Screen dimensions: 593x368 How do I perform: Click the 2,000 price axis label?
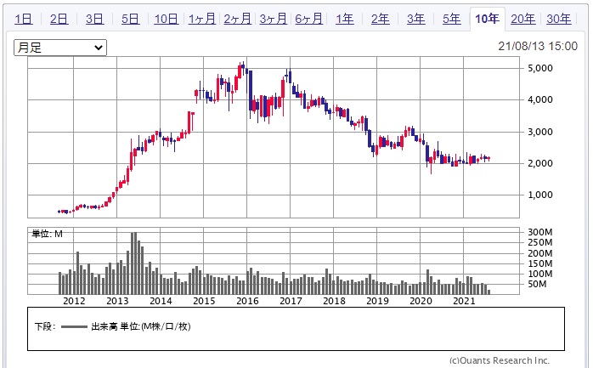coord(540,163)
